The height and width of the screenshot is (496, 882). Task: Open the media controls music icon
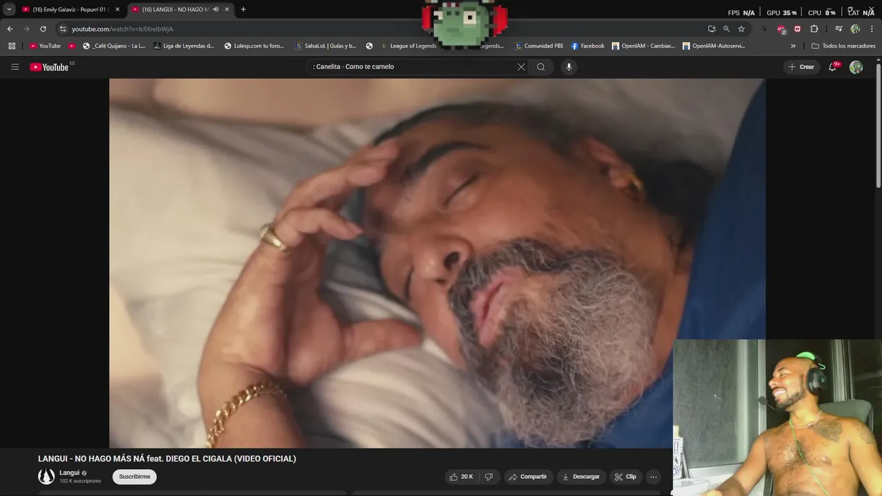point(839,29)
